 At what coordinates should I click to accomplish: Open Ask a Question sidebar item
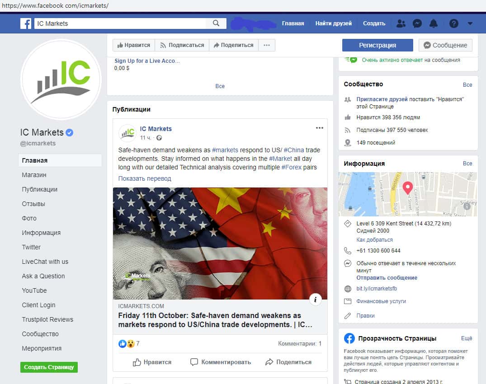point(43,276)
